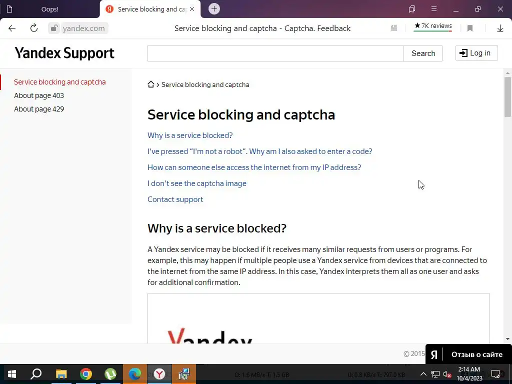Open network status tray icon
Viewport: 512px width, 384px height.
click(435, 374)
